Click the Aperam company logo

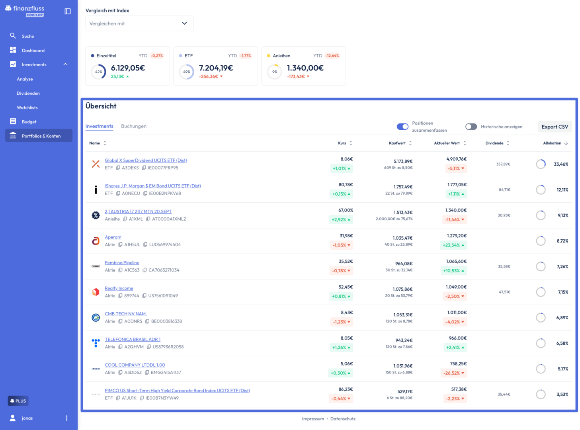click(x=96, y=241)
